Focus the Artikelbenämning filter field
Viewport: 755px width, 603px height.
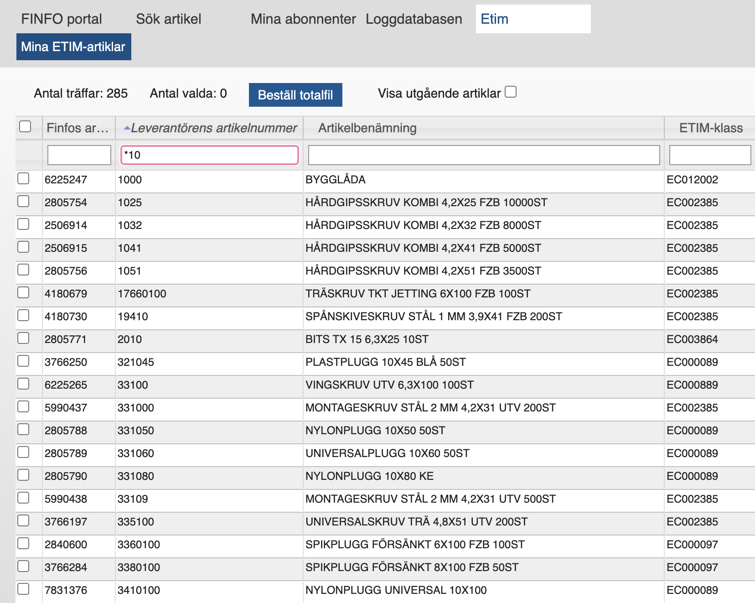pos(484,155)
